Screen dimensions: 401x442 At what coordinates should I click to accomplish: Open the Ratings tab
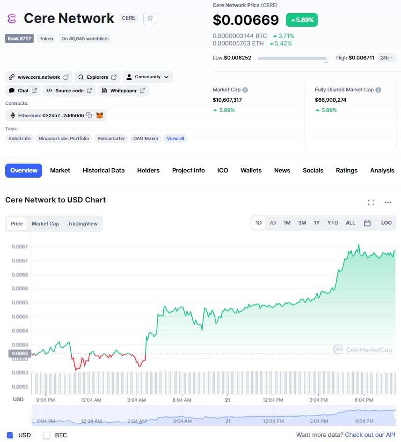347,171
